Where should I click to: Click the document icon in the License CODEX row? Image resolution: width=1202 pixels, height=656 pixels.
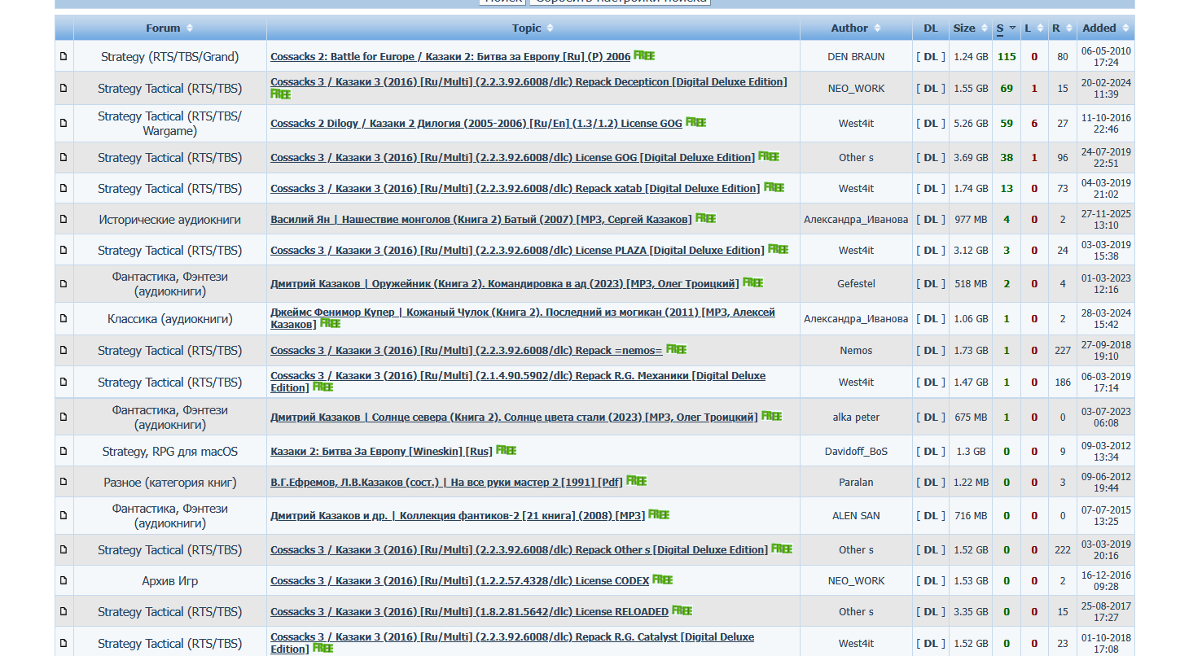(64, 581)
